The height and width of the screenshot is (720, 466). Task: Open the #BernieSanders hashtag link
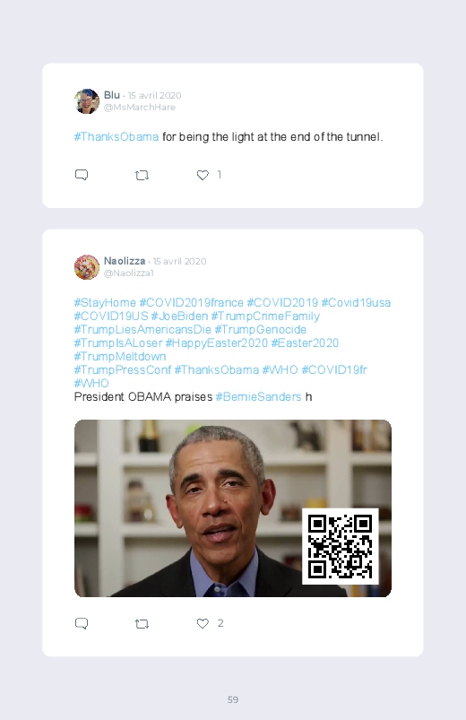click(x=258, y=396)
